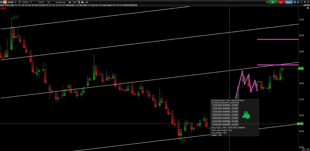Select the lower magenta target line
Viewport: 310px width, 151px height.
pos(278,65)
